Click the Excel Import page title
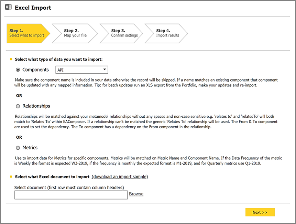 (33, 8)
